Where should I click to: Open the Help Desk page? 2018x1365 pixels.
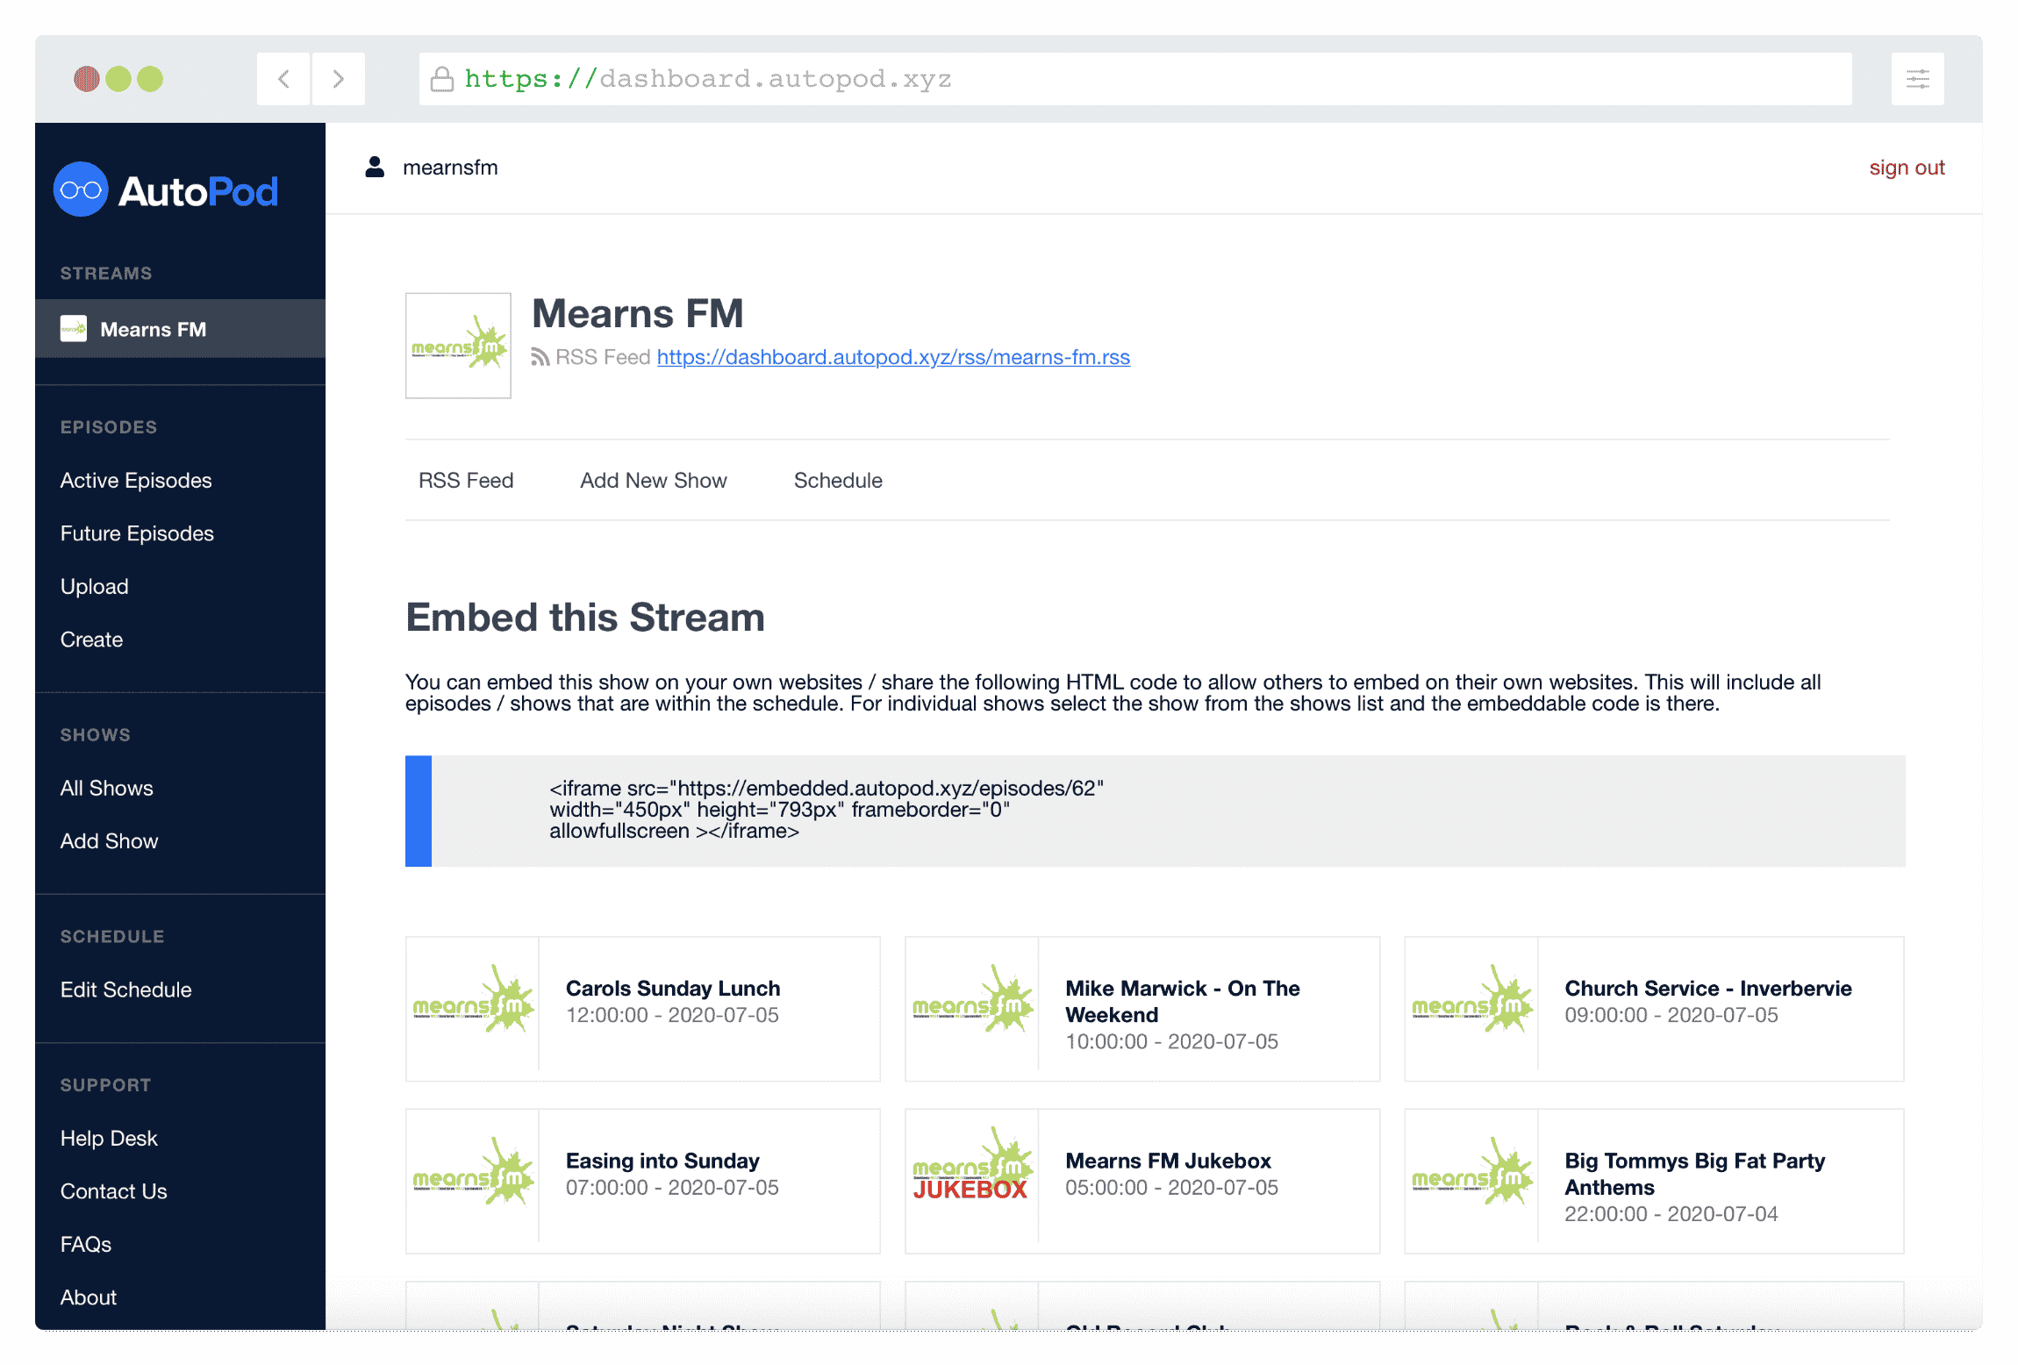tap(109, 1139)
